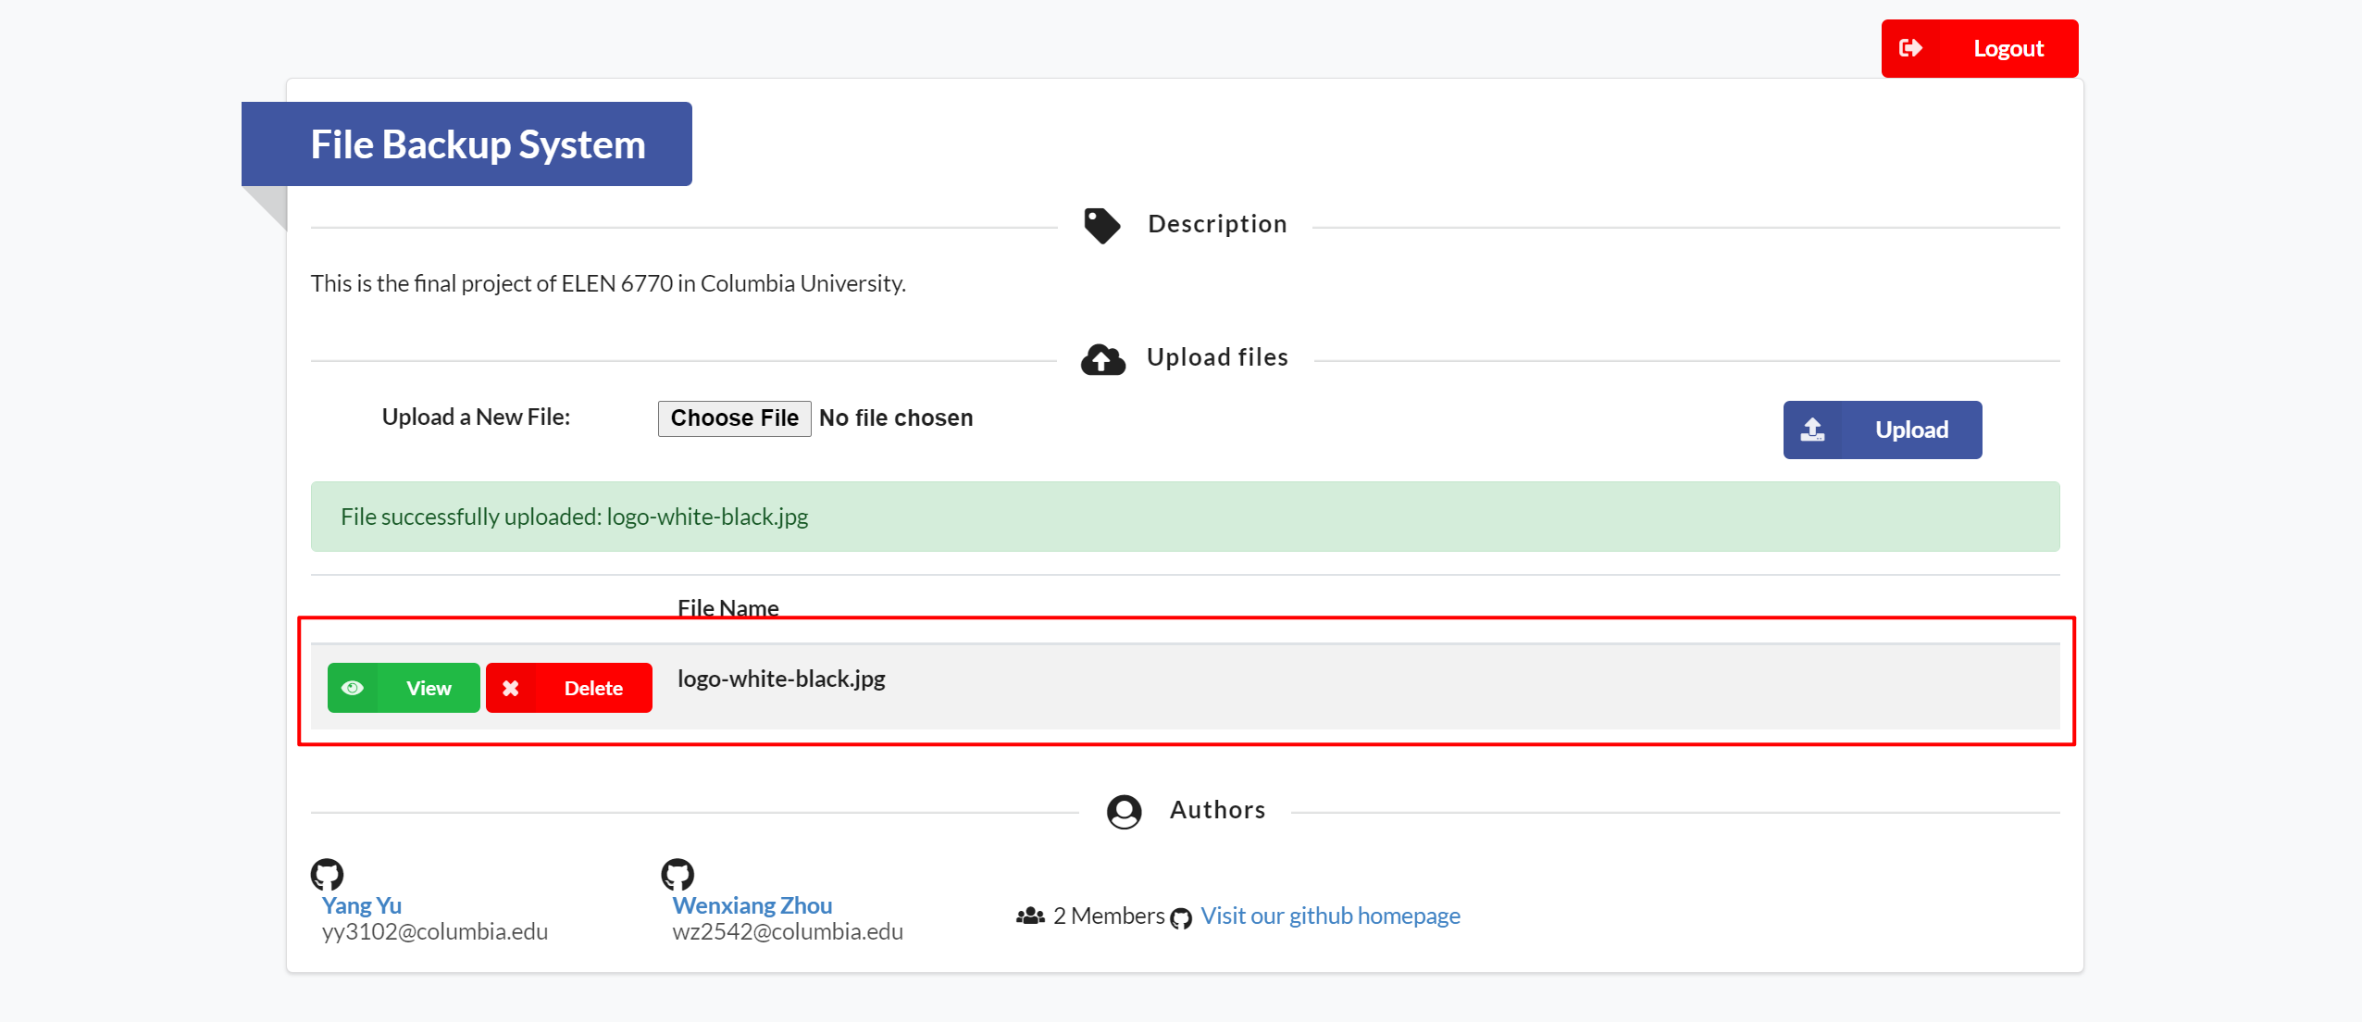Click the Description tag icon

pyautogui.click(x=1101, y=225)
